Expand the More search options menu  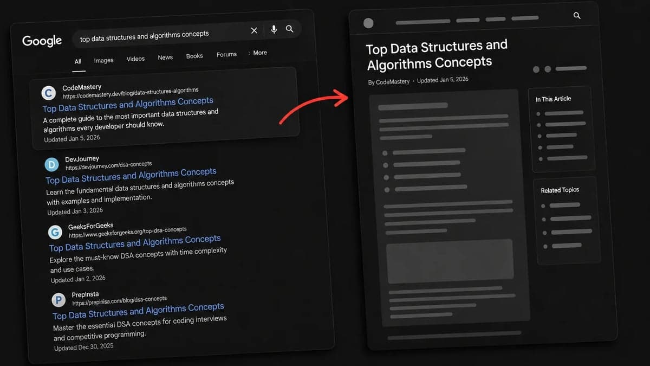(258, 53)
